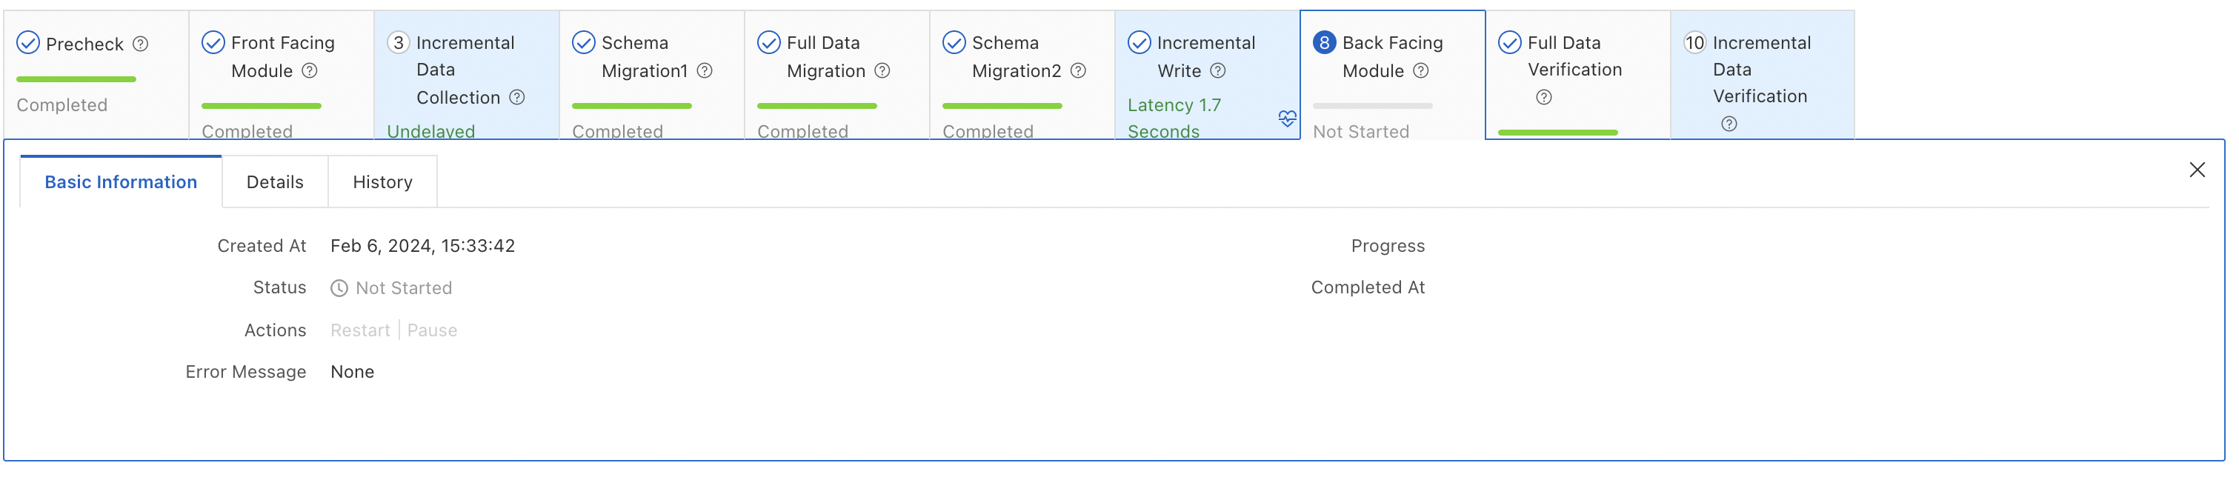Close the step details panel
The image size is (2239, 480).
pyautogui.click(x=2197, y=170)
